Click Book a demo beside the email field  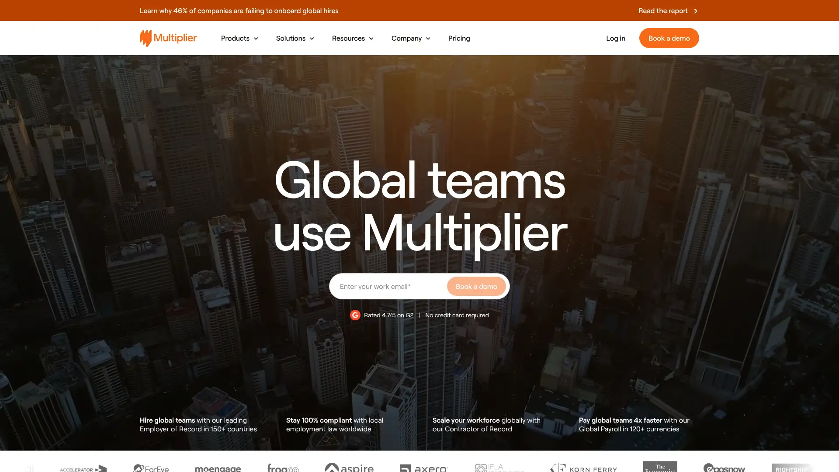click(476, 286)
